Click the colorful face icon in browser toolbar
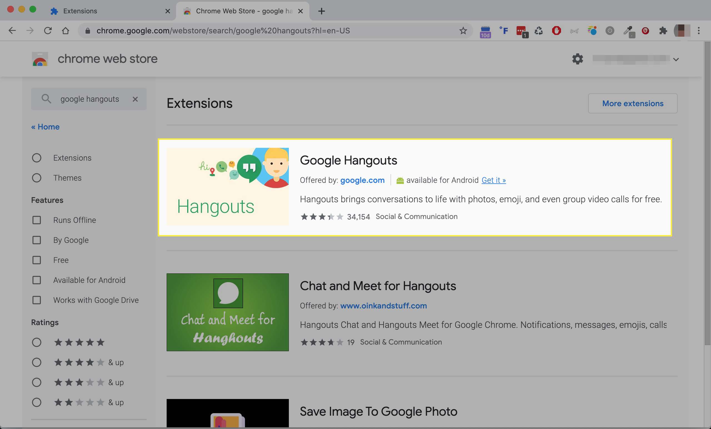The image size is (711, 429). point(591,31)
